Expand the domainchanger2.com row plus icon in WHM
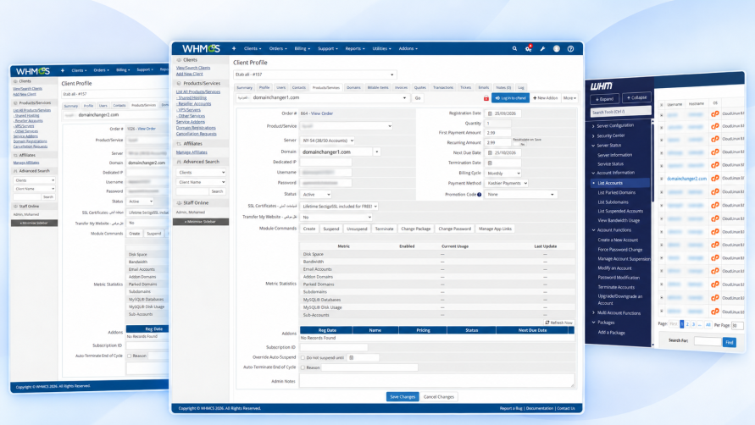This screenshot has height=425, width=755. pos(662,179)
